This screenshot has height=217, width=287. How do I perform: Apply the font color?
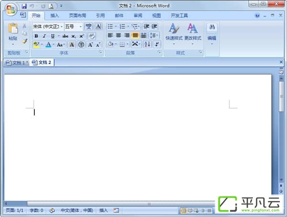tap(48, 45)
